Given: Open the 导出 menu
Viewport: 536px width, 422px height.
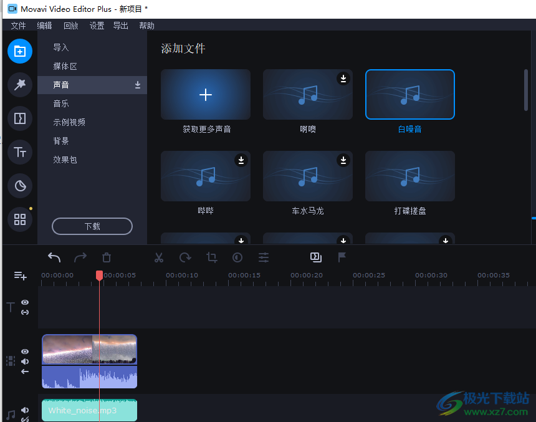Looking at the screenshot, I should pyautogui.click(x=120, y=26).
